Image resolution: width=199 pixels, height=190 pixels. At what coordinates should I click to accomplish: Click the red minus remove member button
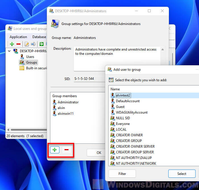[x=67, y=150]
